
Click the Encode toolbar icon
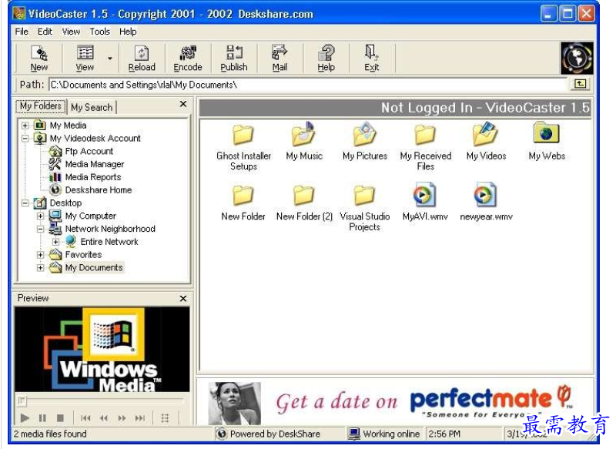click(x=188, y=58)
